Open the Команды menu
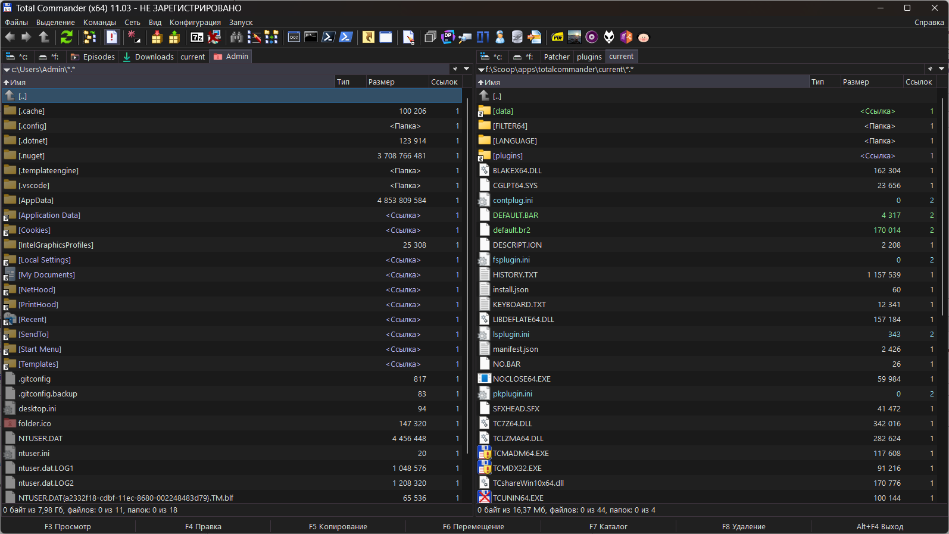 [x=99, y=22]
